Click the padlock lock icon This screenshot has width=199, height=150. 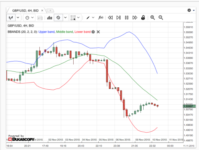click(143, 17)
